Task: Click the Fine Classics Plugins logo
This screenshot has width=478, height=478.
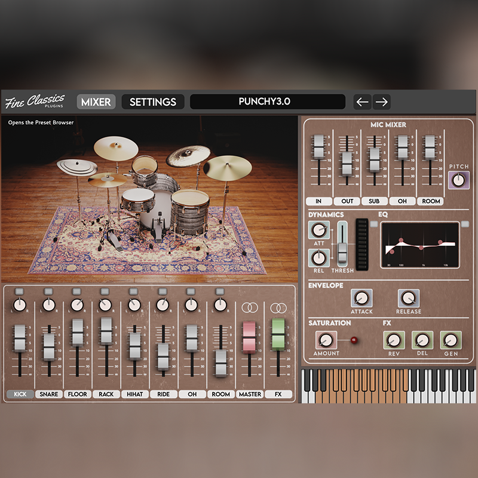Action: [x=36, y=100]
